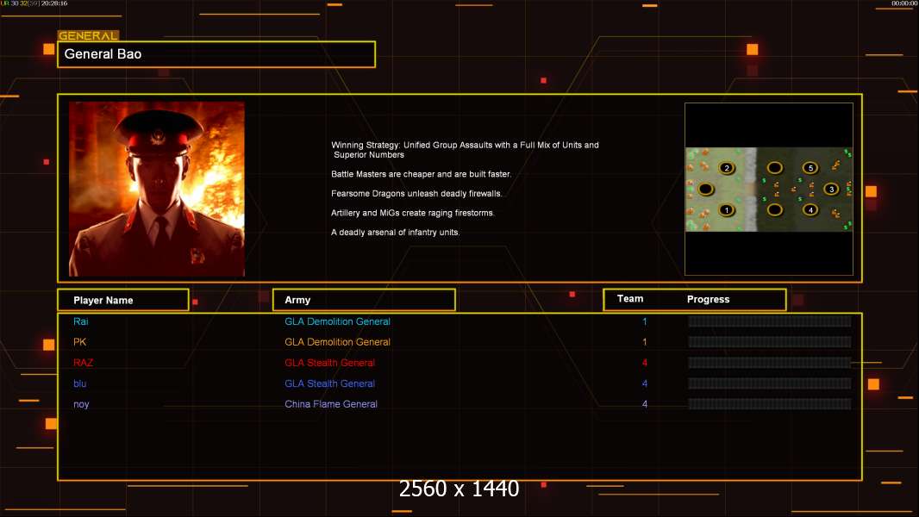Click the 'Battle Masters are cheaper' line
Image resolution: width=919 pixels, height=517 pixels.
click(x=421, y=174)
